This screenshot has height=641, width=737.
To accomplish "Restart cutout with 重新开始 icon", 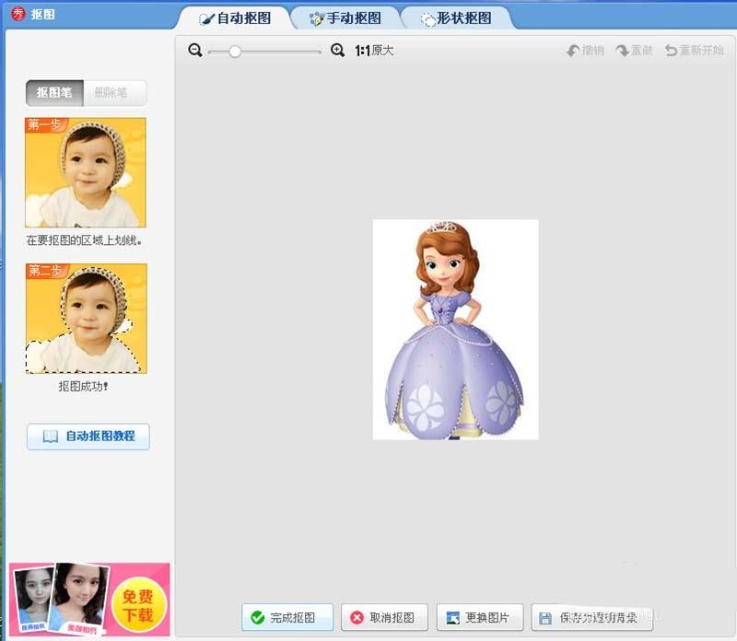I will [x=672, y=51].
